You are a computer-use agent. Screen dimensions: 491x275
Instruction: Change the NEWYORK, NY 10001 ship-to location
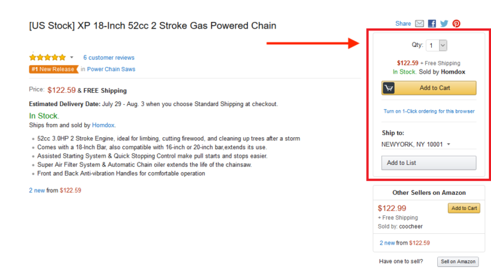pos(415,144)
